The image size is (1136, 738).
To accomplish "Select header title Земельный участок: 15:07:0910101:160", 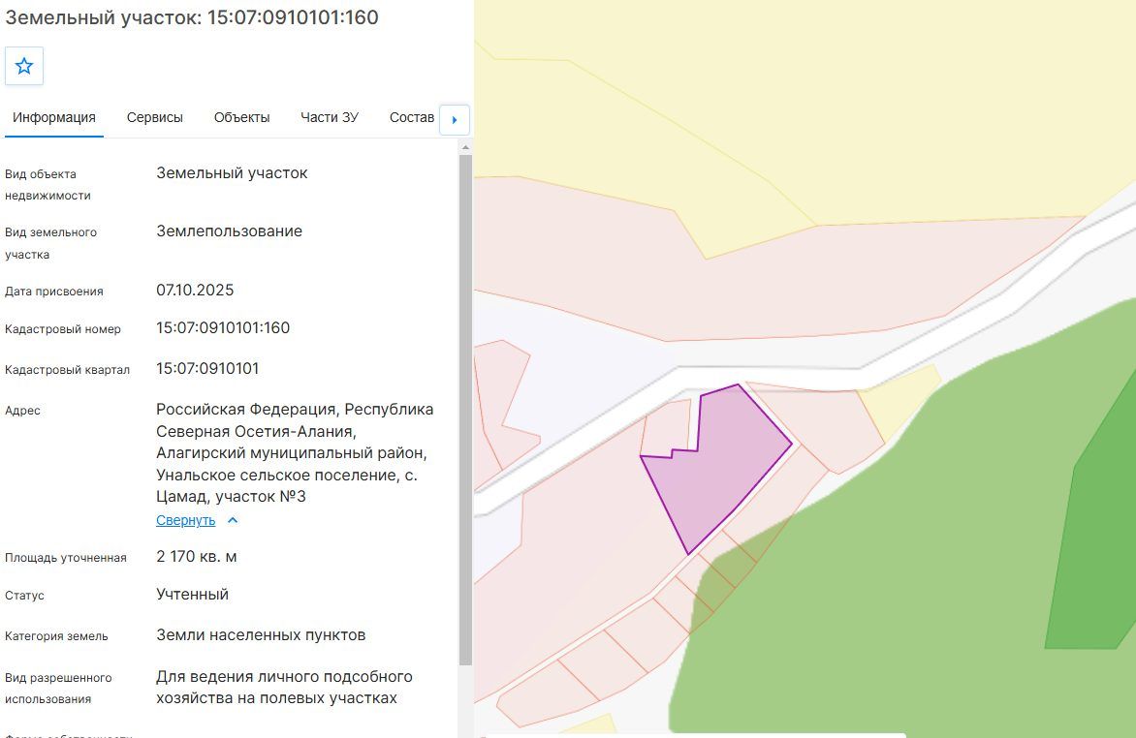I will pos(192,17).
